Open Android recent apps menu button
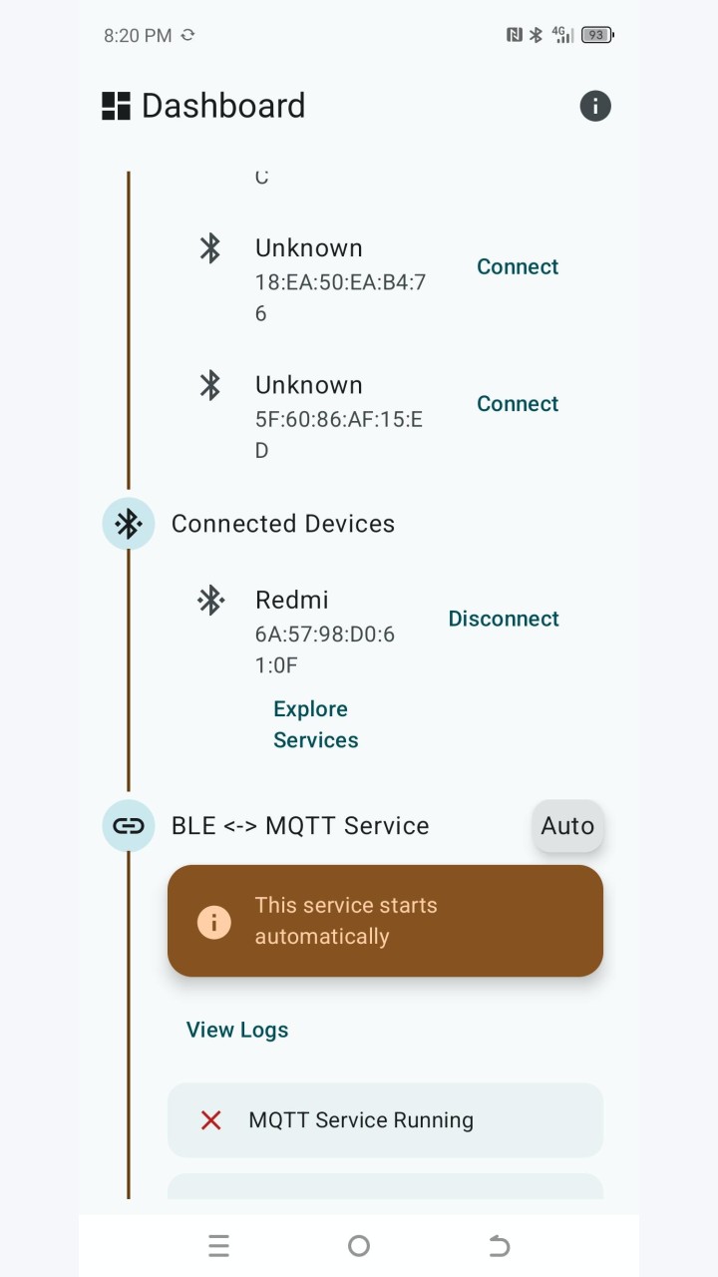 tap(218, 1245)
